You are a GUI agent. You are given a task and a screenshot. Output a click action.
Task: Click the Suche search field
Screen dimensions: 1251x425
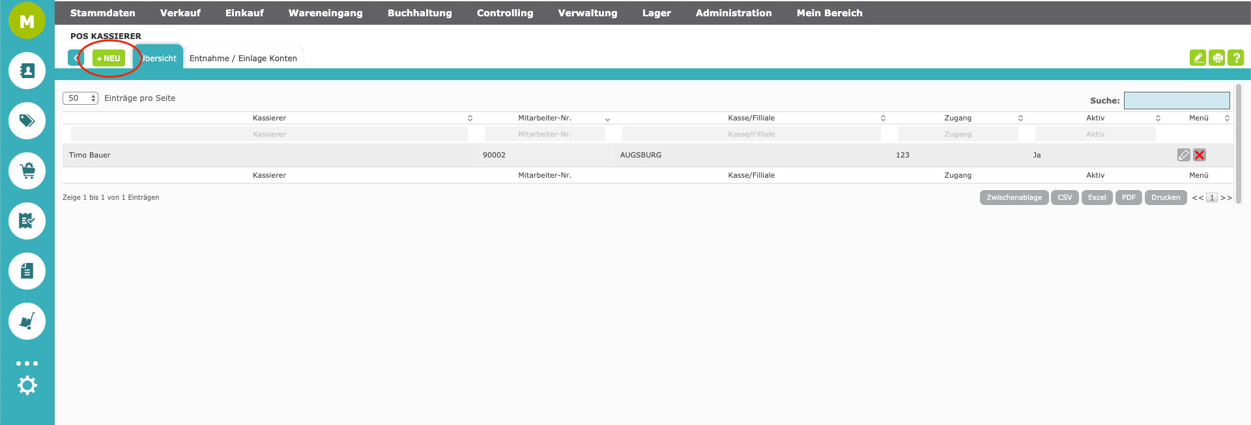pos(1176,100)
